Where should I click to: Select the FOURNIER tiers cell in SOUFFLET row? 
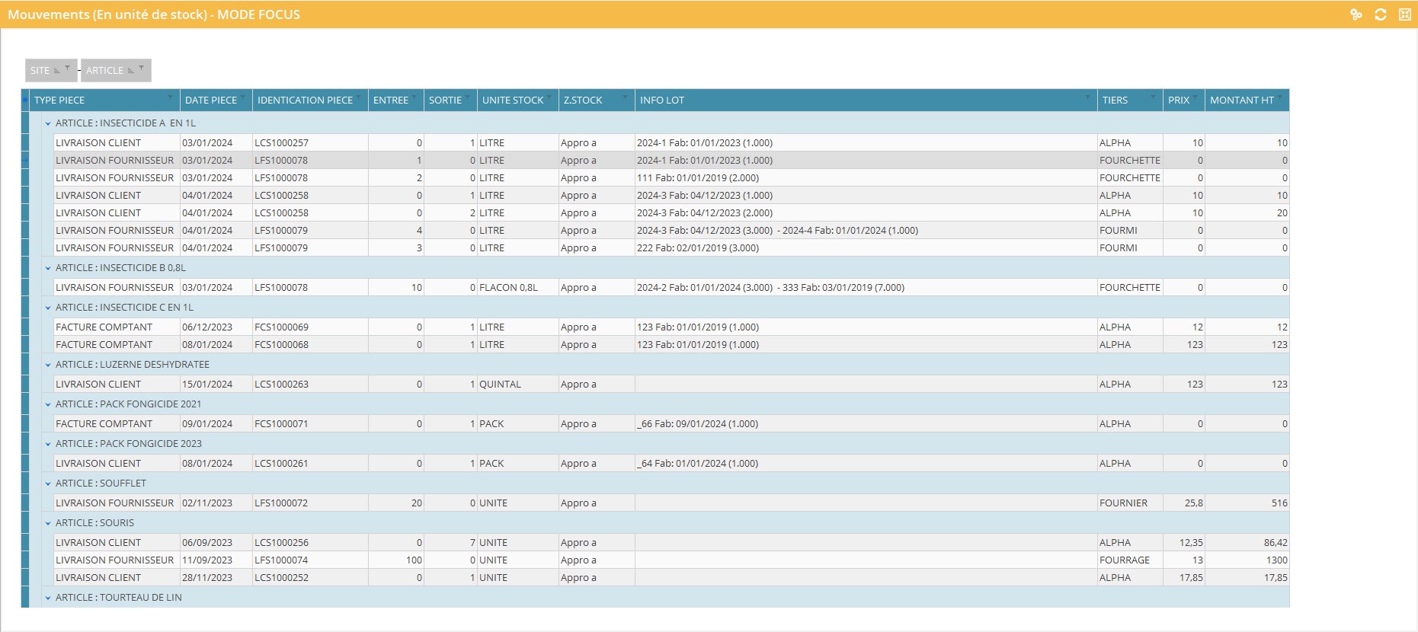point(1123,503)
